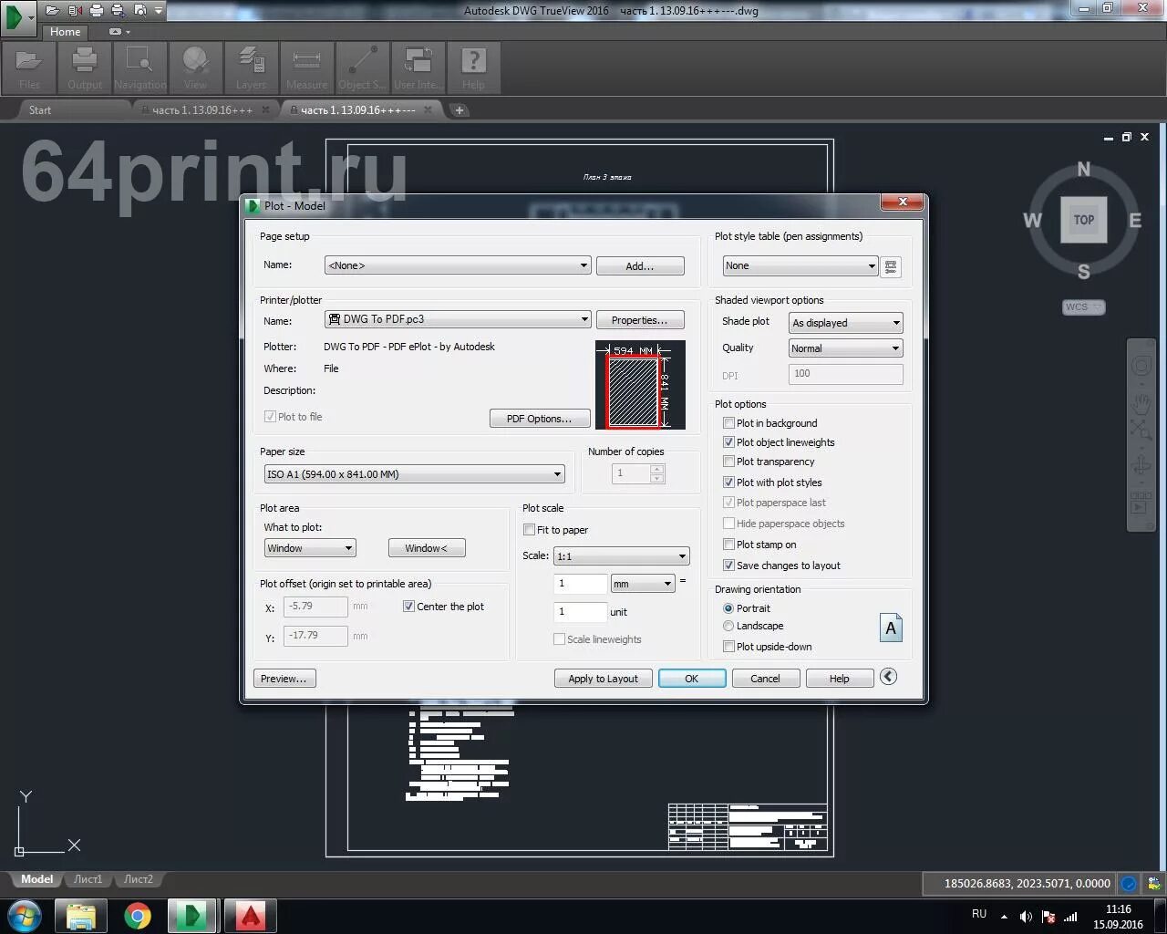Open the mm units dropdown
This screenshot has width=1167, height=934.
coord(643,584)
